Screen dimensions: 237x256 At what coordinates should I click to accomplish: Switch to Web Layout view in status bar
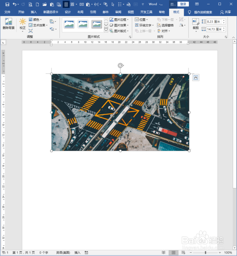[x=183, y=252]
